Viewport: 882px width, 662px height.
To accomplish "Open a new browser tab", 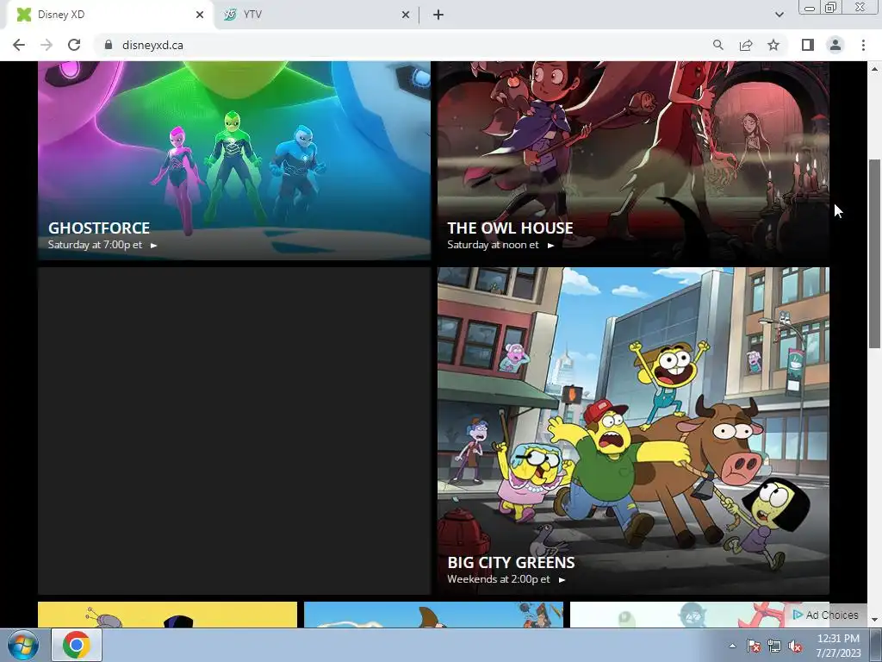I will 438,15.
